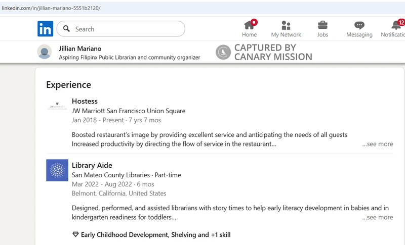Open the Messaging chat icon
The width and height of the screenshot is (405, 245).
(x=359, y=25)
